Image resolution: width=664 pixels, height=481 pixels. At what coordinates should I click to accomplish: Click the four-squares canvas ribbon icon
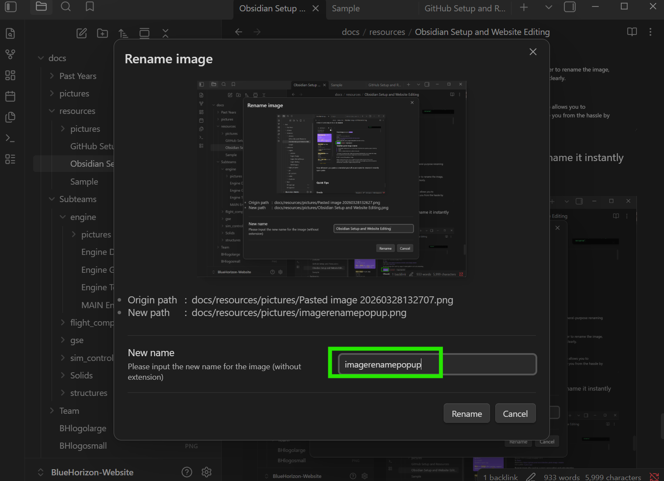[x=10, y=75]
